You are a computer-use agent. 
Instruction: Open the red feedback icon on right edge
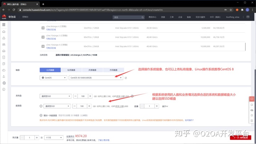coord(252,99)
